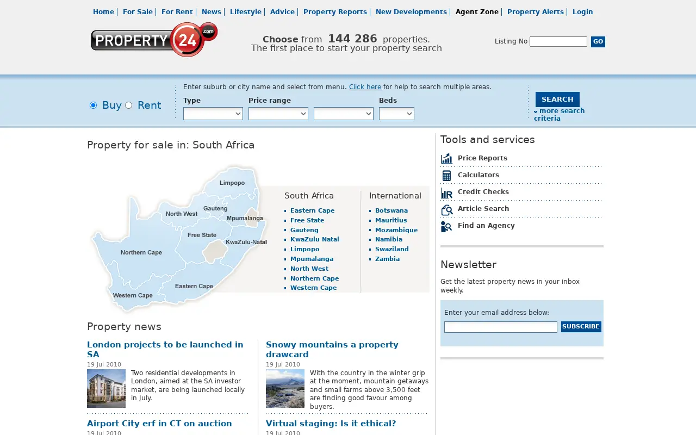
Task: Click the Botswana international link
Action: tap(391, 210)
